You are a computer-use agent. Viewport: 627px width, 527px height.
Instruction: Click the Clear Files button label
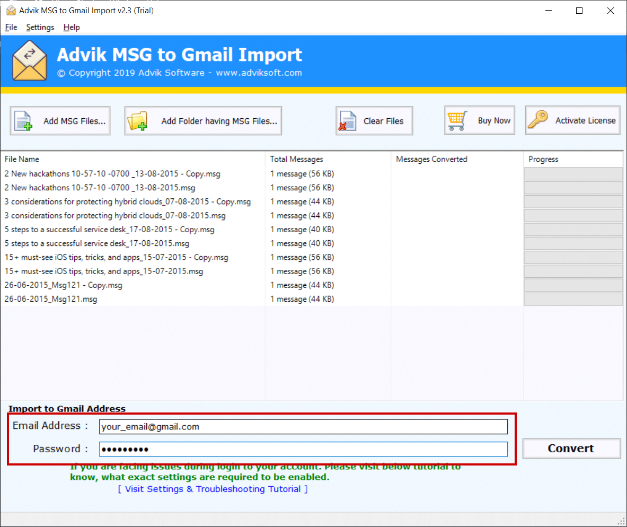[384, 121]
